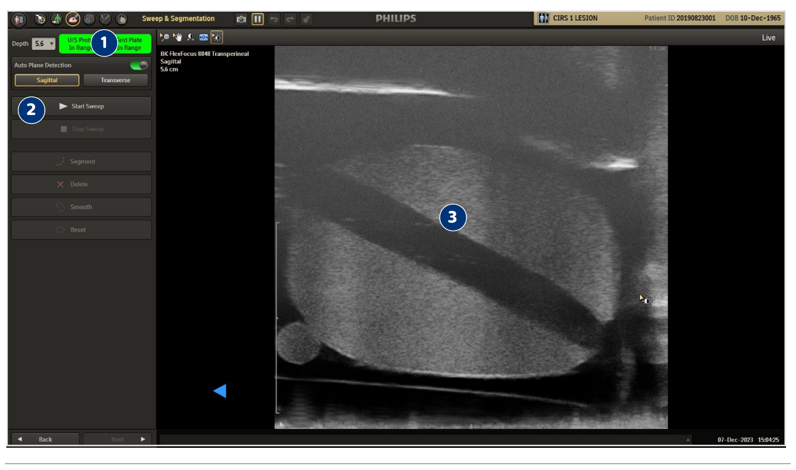
Task: Select the pan hand tool
Action: point(178,37)
